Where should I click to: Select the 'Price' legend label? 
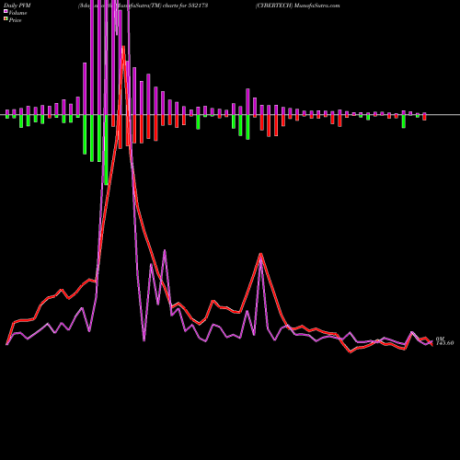coord(15,20)
